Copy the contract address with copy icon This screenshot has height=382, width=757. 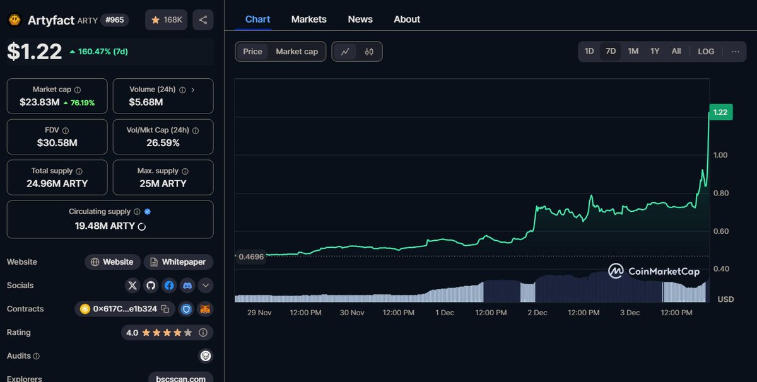coord(165,309)
